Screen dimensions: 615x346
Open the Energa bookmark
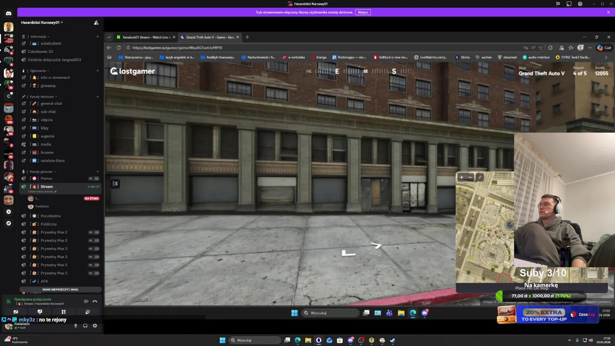pyautogui.click(x=319, y=57)
